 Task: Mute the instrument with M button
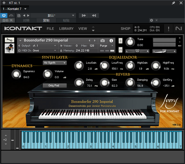click(120, 50)
